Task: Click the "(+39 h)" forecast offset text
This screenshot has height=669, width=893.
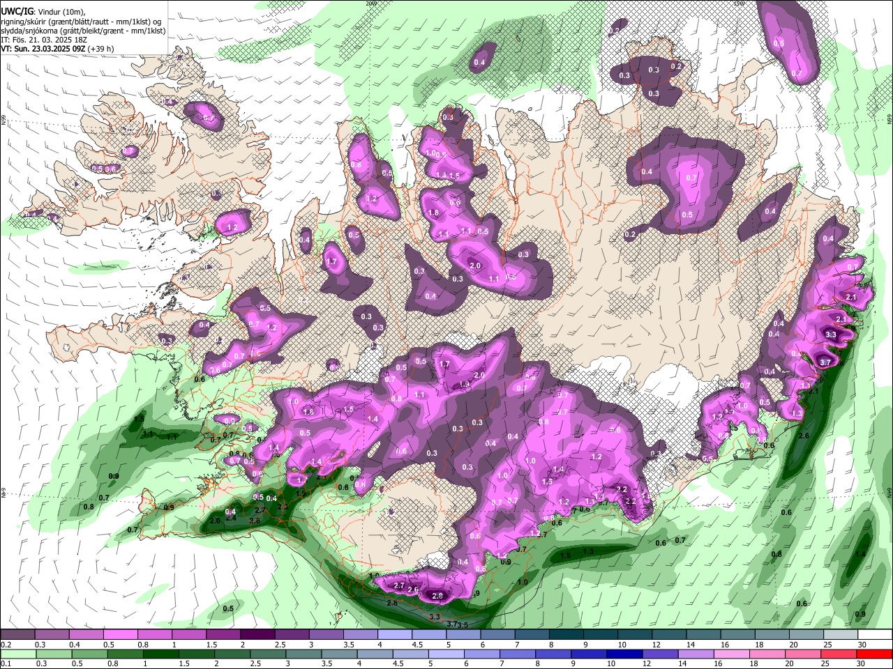Action: (102, 49)
